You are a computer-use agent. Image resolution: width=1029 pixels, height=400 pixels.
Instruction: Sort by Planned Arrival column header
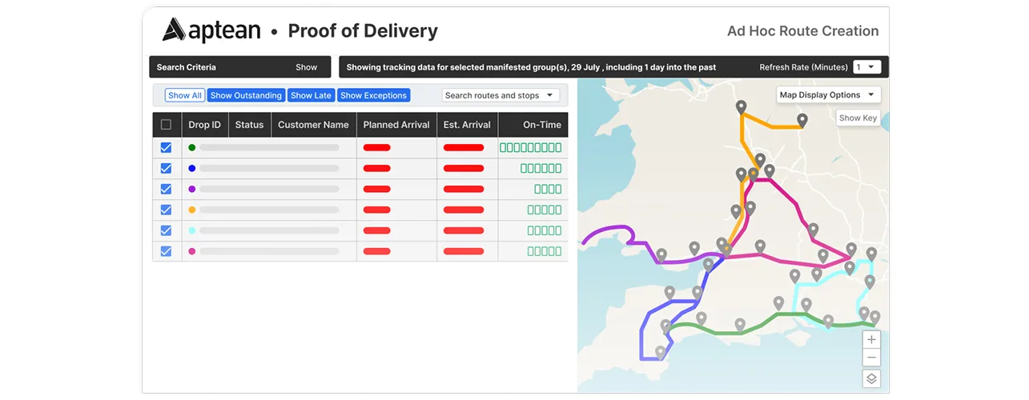(x=396, y=125)
